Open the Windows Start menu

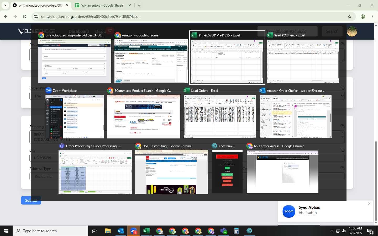tap(6, 231)
